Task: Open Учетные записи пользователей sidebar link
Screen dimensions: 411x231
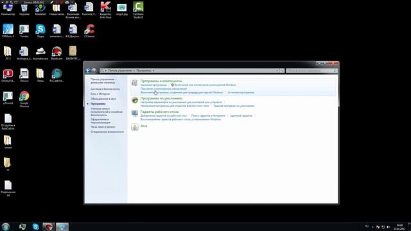Action: pos(107,112)
